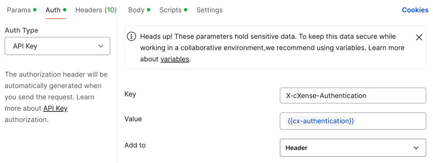Switch to the Params tab
Image resolution: width=433 pixels, height=163 pixels.
[x=19, y=10]
